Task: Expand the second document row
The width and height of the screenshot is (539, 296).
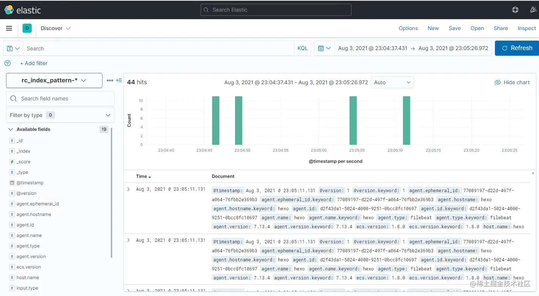Action: [128, 240]
